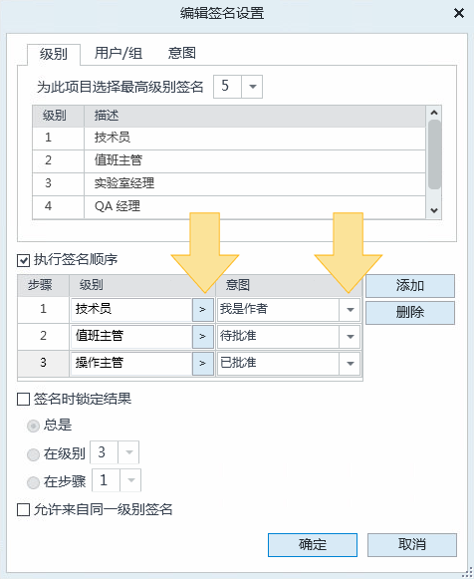Viewport: 474px width, 579px height.
Task: Enable 签名时锁定结果 checkbox
Action: pyautogui.click(x=24, y=400)
